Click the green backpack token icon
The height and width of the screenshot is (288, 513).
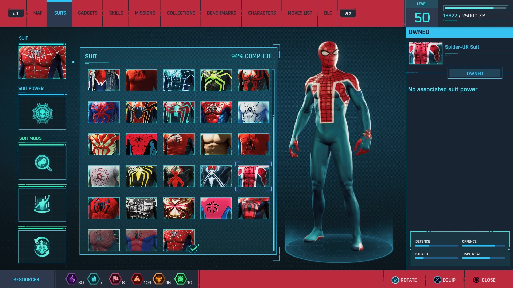coord(181,279)
